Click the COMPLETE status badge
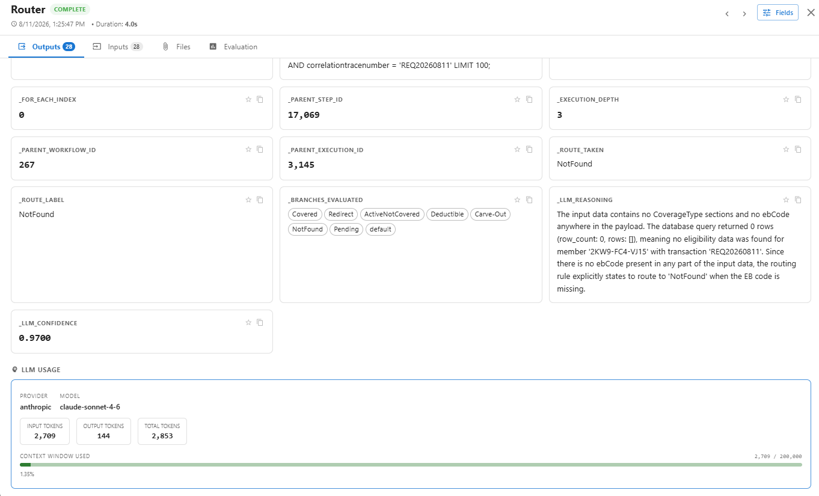This screenshot has height=496, width=819. point(70,9)
